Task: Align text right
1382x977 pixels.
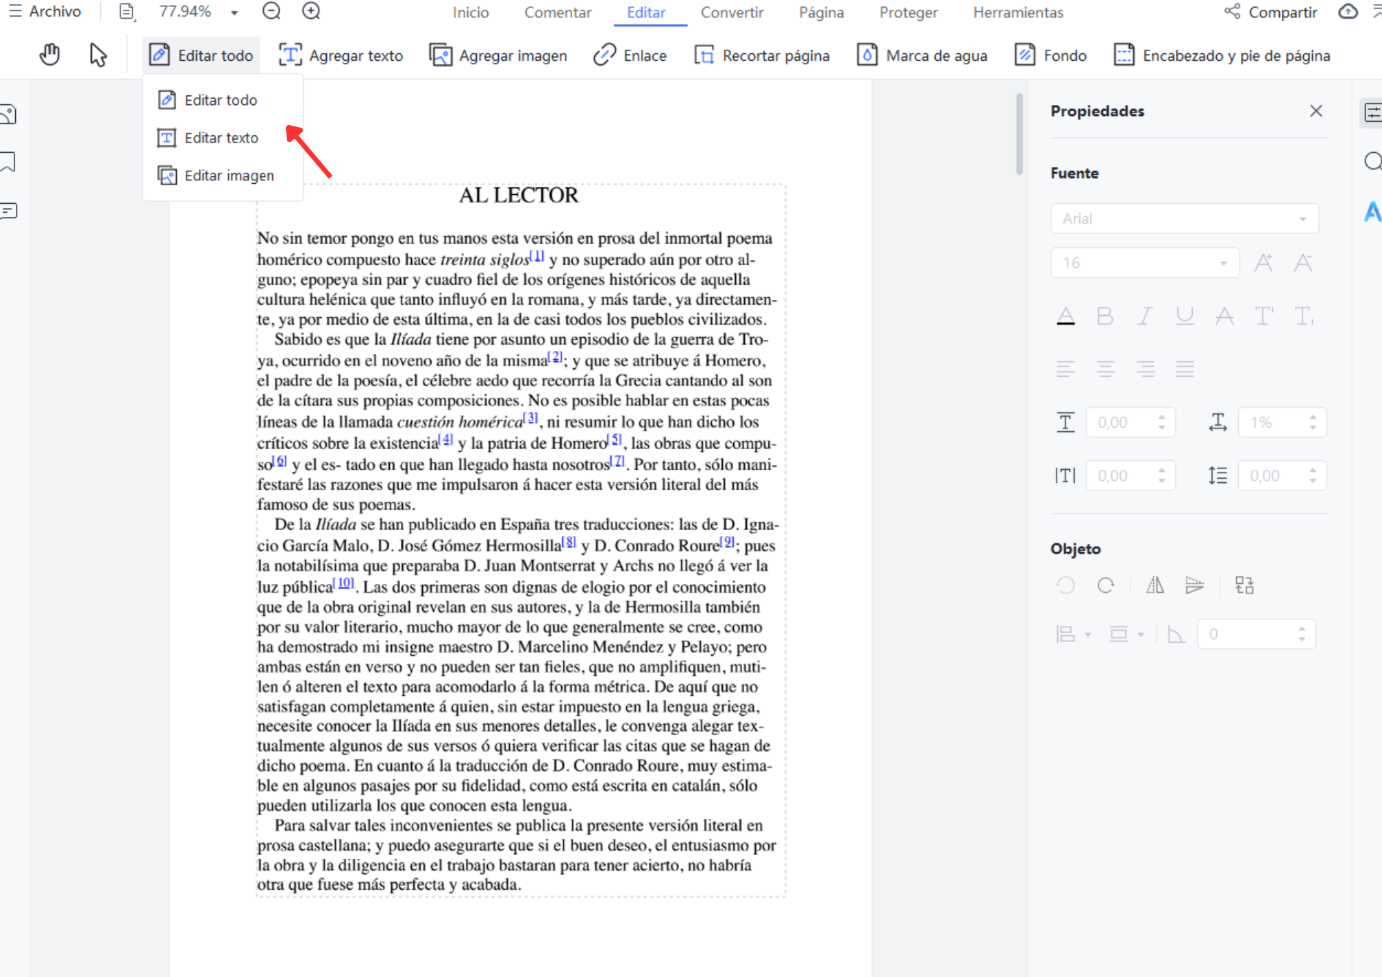Action: [1145, 369]
